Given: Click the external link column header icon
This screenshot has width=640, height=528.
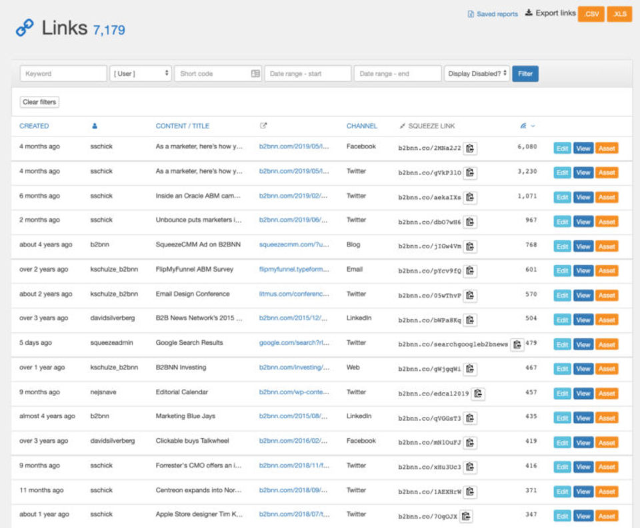Looking at the screenshot, I should pos(263,126).
